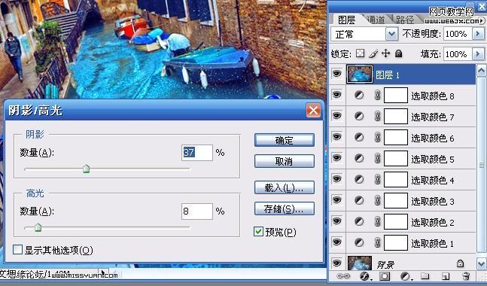Click the 不透明度 100% field
Screen dimensions: 487x286
(457, 34)
